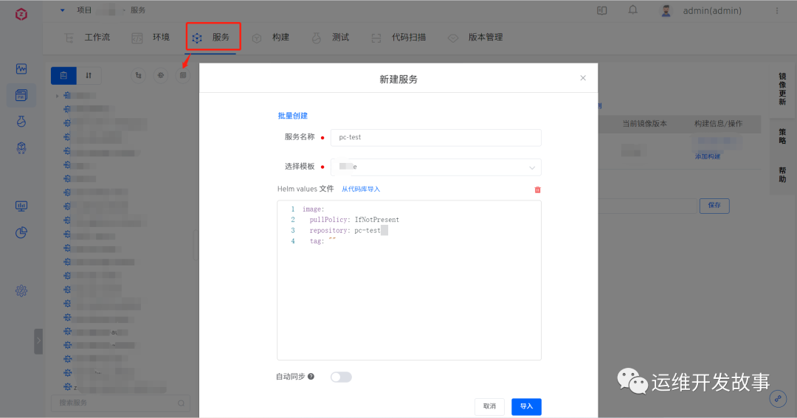The width and height of the screenshot is (797, 418).
Task: Click the blue service list view button
Action: 63,76
